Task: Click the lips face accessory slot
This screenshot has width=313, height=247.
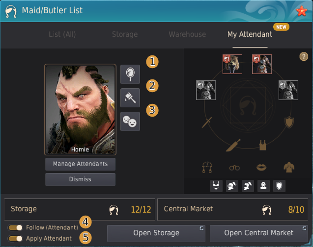Action: coord(261,168)
